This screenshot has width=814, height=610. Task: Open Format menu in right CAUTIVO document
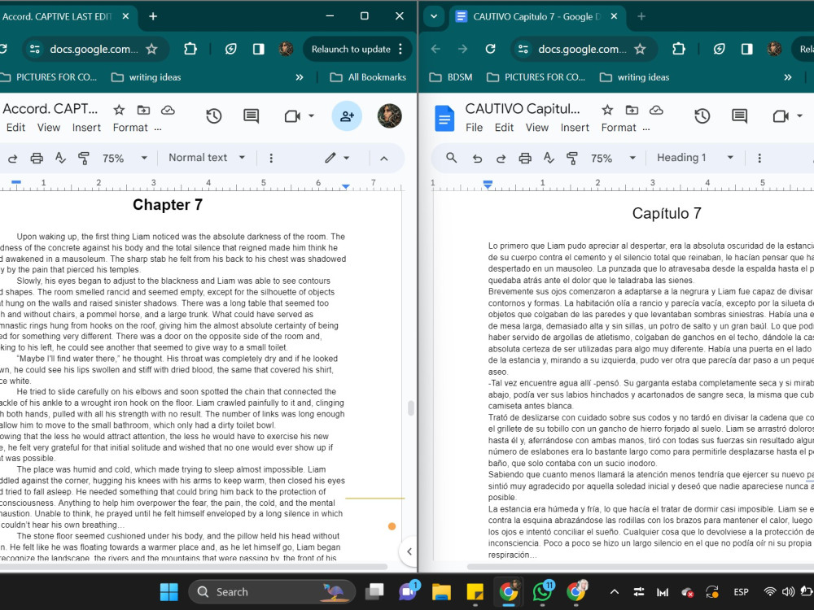coord(619,128)
